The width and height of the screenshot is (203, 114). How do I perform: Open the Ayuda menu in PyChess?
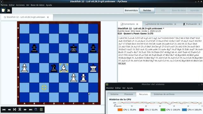49,5
